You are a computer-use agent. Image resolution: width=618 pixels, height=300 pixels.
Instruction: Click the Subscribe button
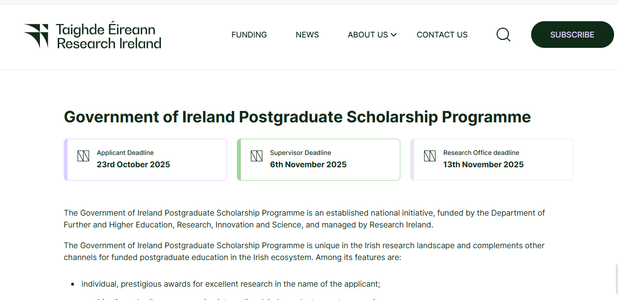click(x=572, y=35)
